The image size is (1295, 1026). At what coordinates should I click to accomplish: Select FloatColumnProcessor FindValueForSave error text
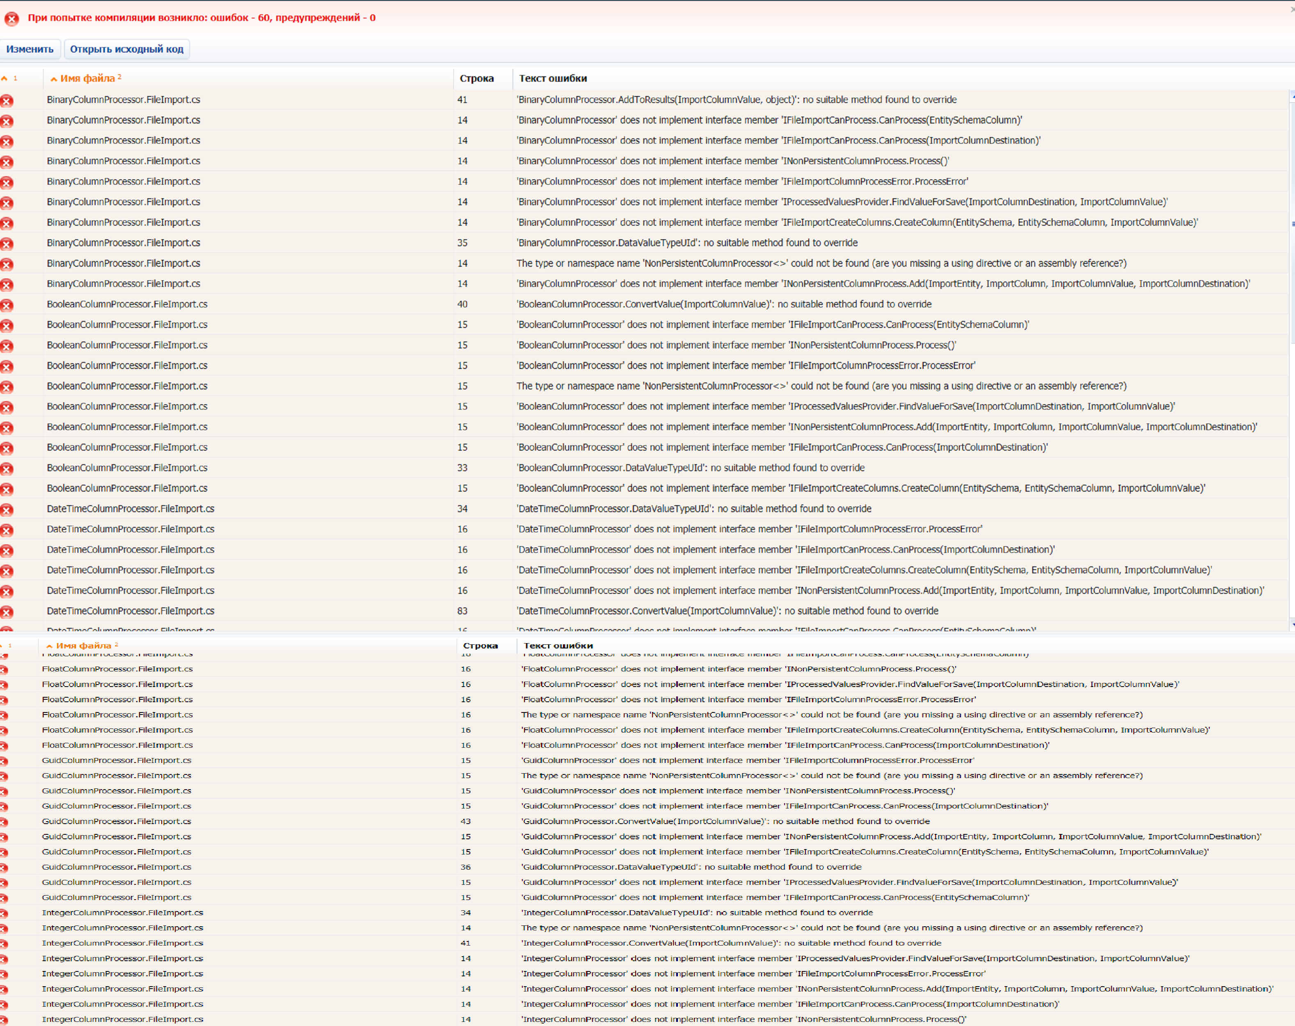(850, 684)
